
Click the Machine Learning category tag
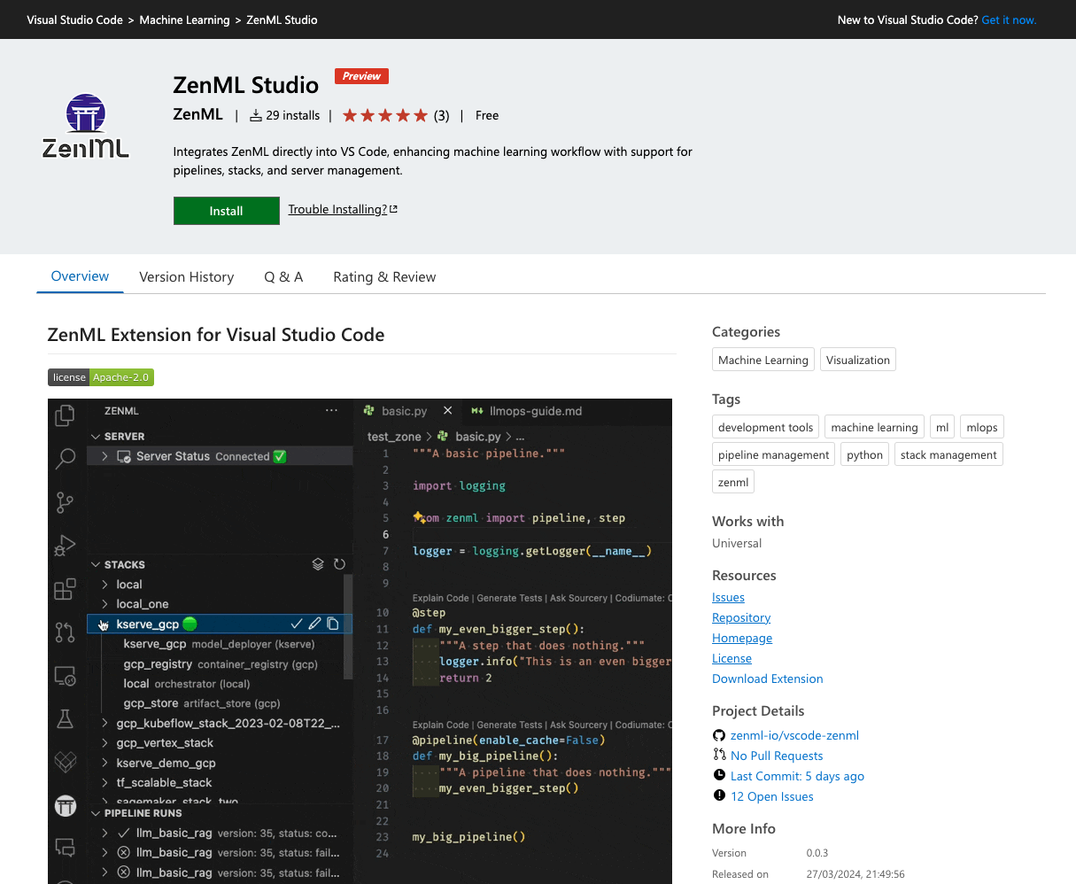762,360
